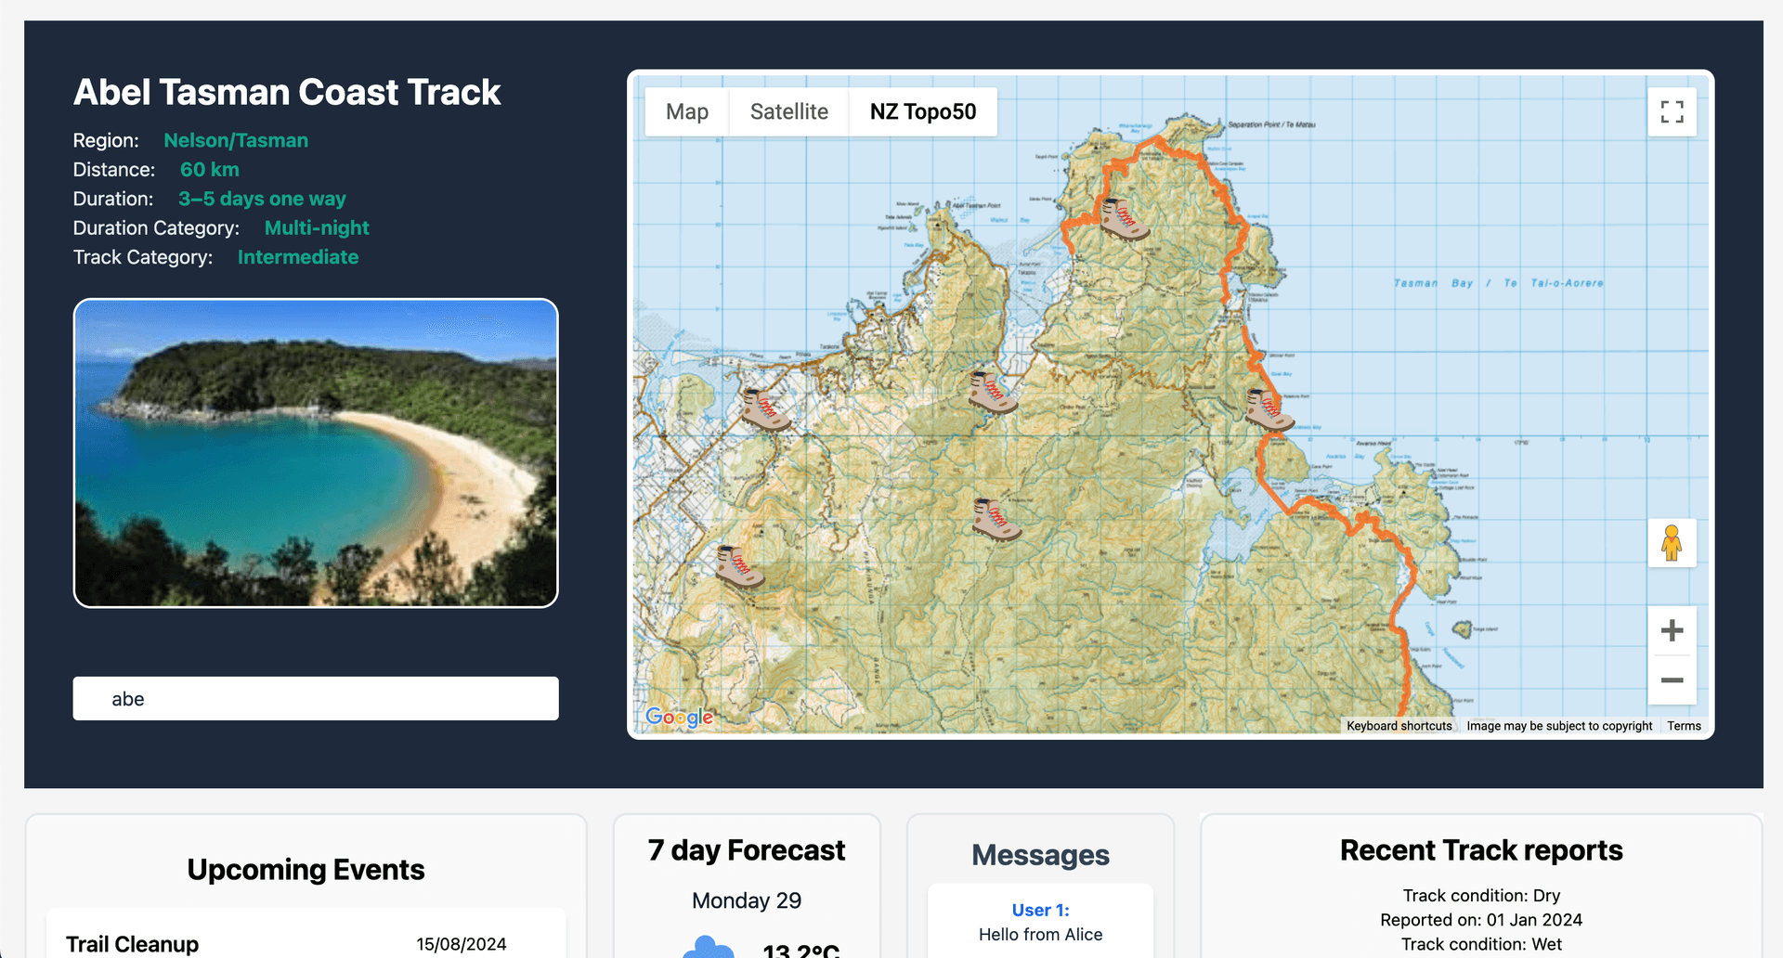Click 'Reported on: 01 Jan 2024'

(1481, 920)
